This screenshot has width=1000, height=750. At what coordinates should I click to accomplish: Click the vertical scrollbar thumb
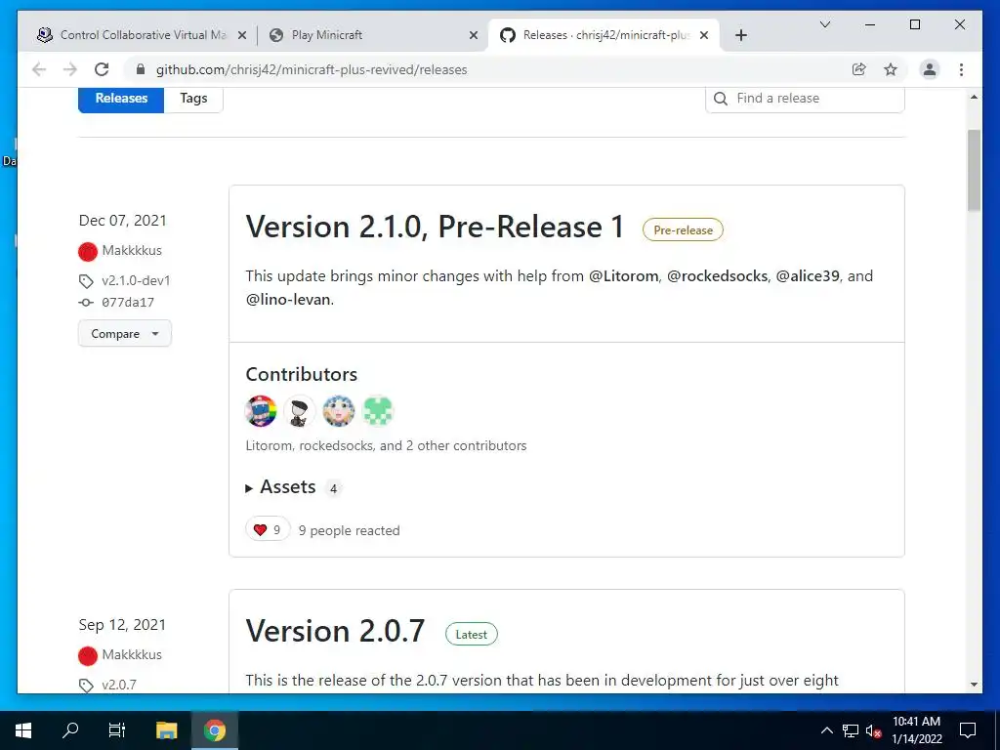pos(974,170)
